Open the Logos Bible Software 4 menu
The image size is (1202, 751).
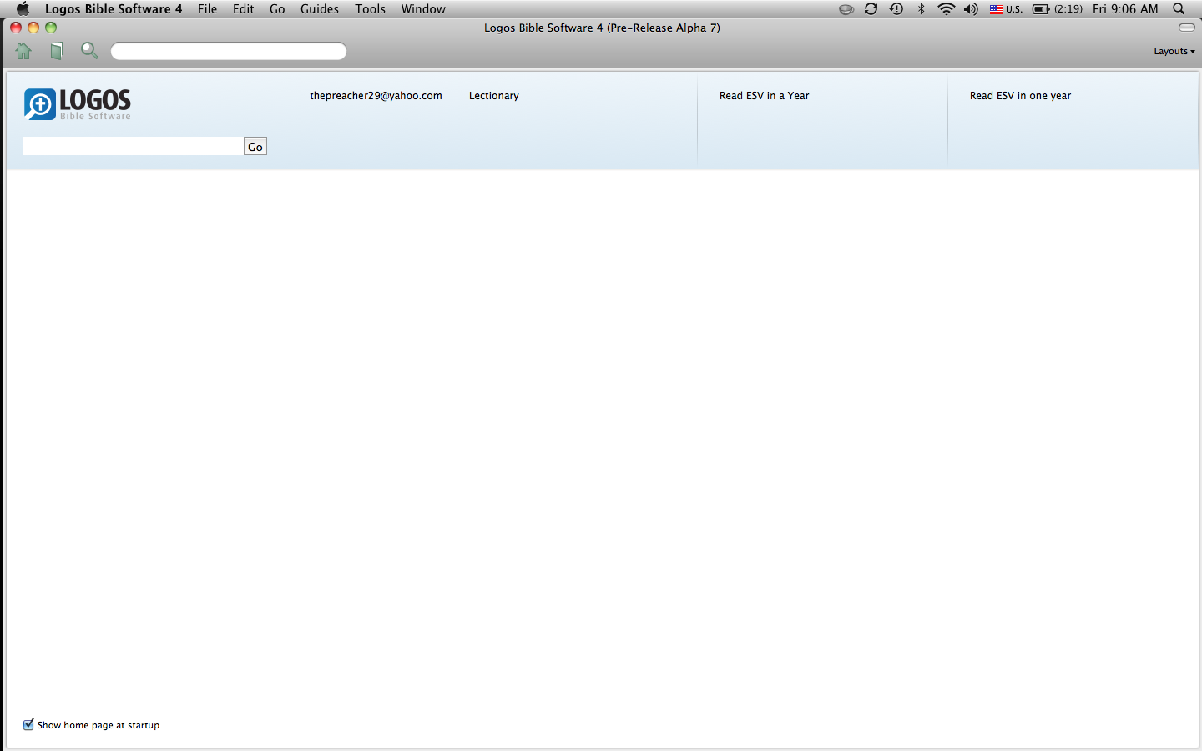coord(114,8)
